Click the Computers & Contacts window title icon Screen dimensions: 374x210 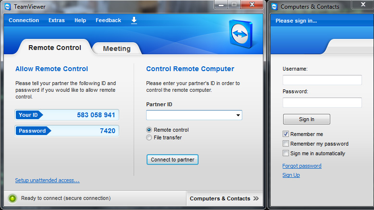coord(274,7)
